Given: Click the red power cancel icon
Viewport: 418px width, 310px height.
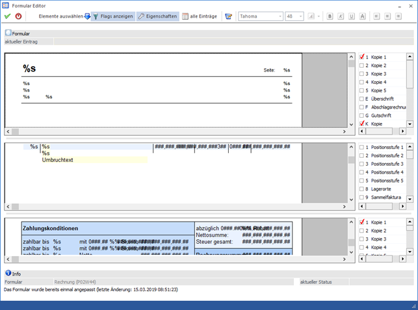Looking at the screenshot, I should tap(18, 16).
